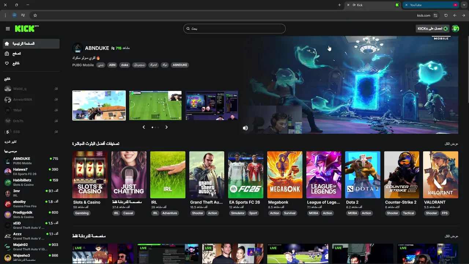This screenshot has width=469, height=264.
Task: Click the Gambling tag under Slots & Casino
Action: pos(82,213)
